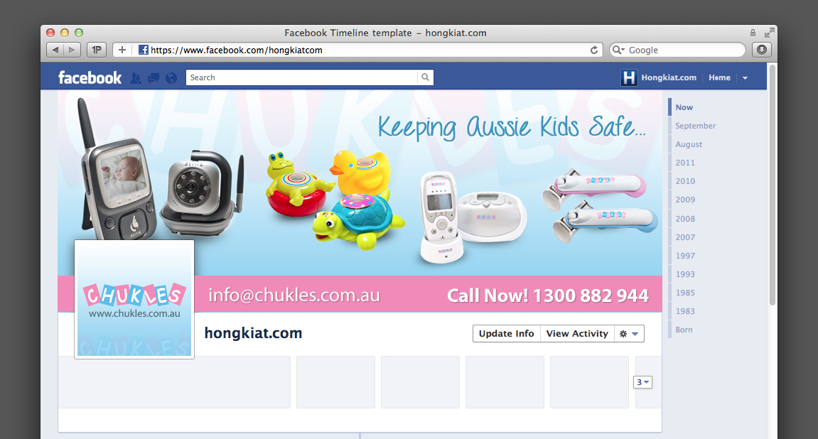The width and height of the screenshot is (818, 439).
Task: Jump to 2008 on the timeline
Action: (x=685, y=219)
